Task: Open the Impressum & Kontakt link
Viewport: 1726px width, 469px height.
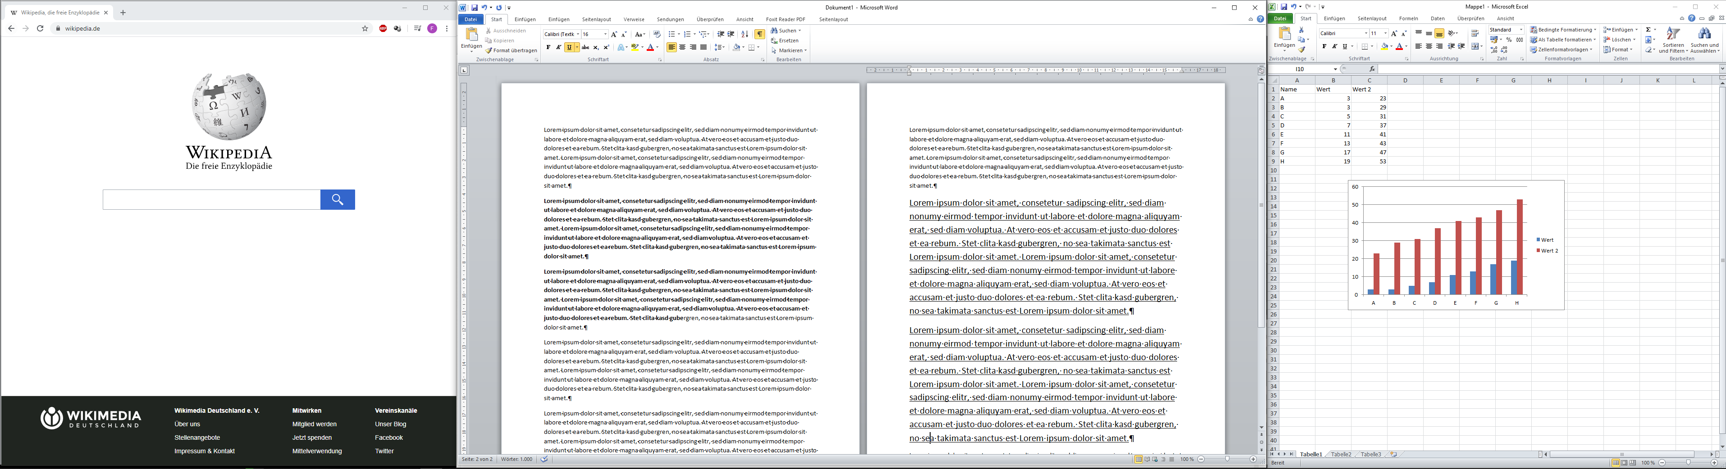Action: point(204,451)
